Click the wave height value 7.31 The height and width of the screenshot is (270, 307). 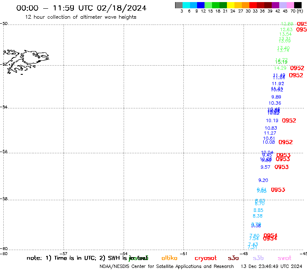point(252,248)
